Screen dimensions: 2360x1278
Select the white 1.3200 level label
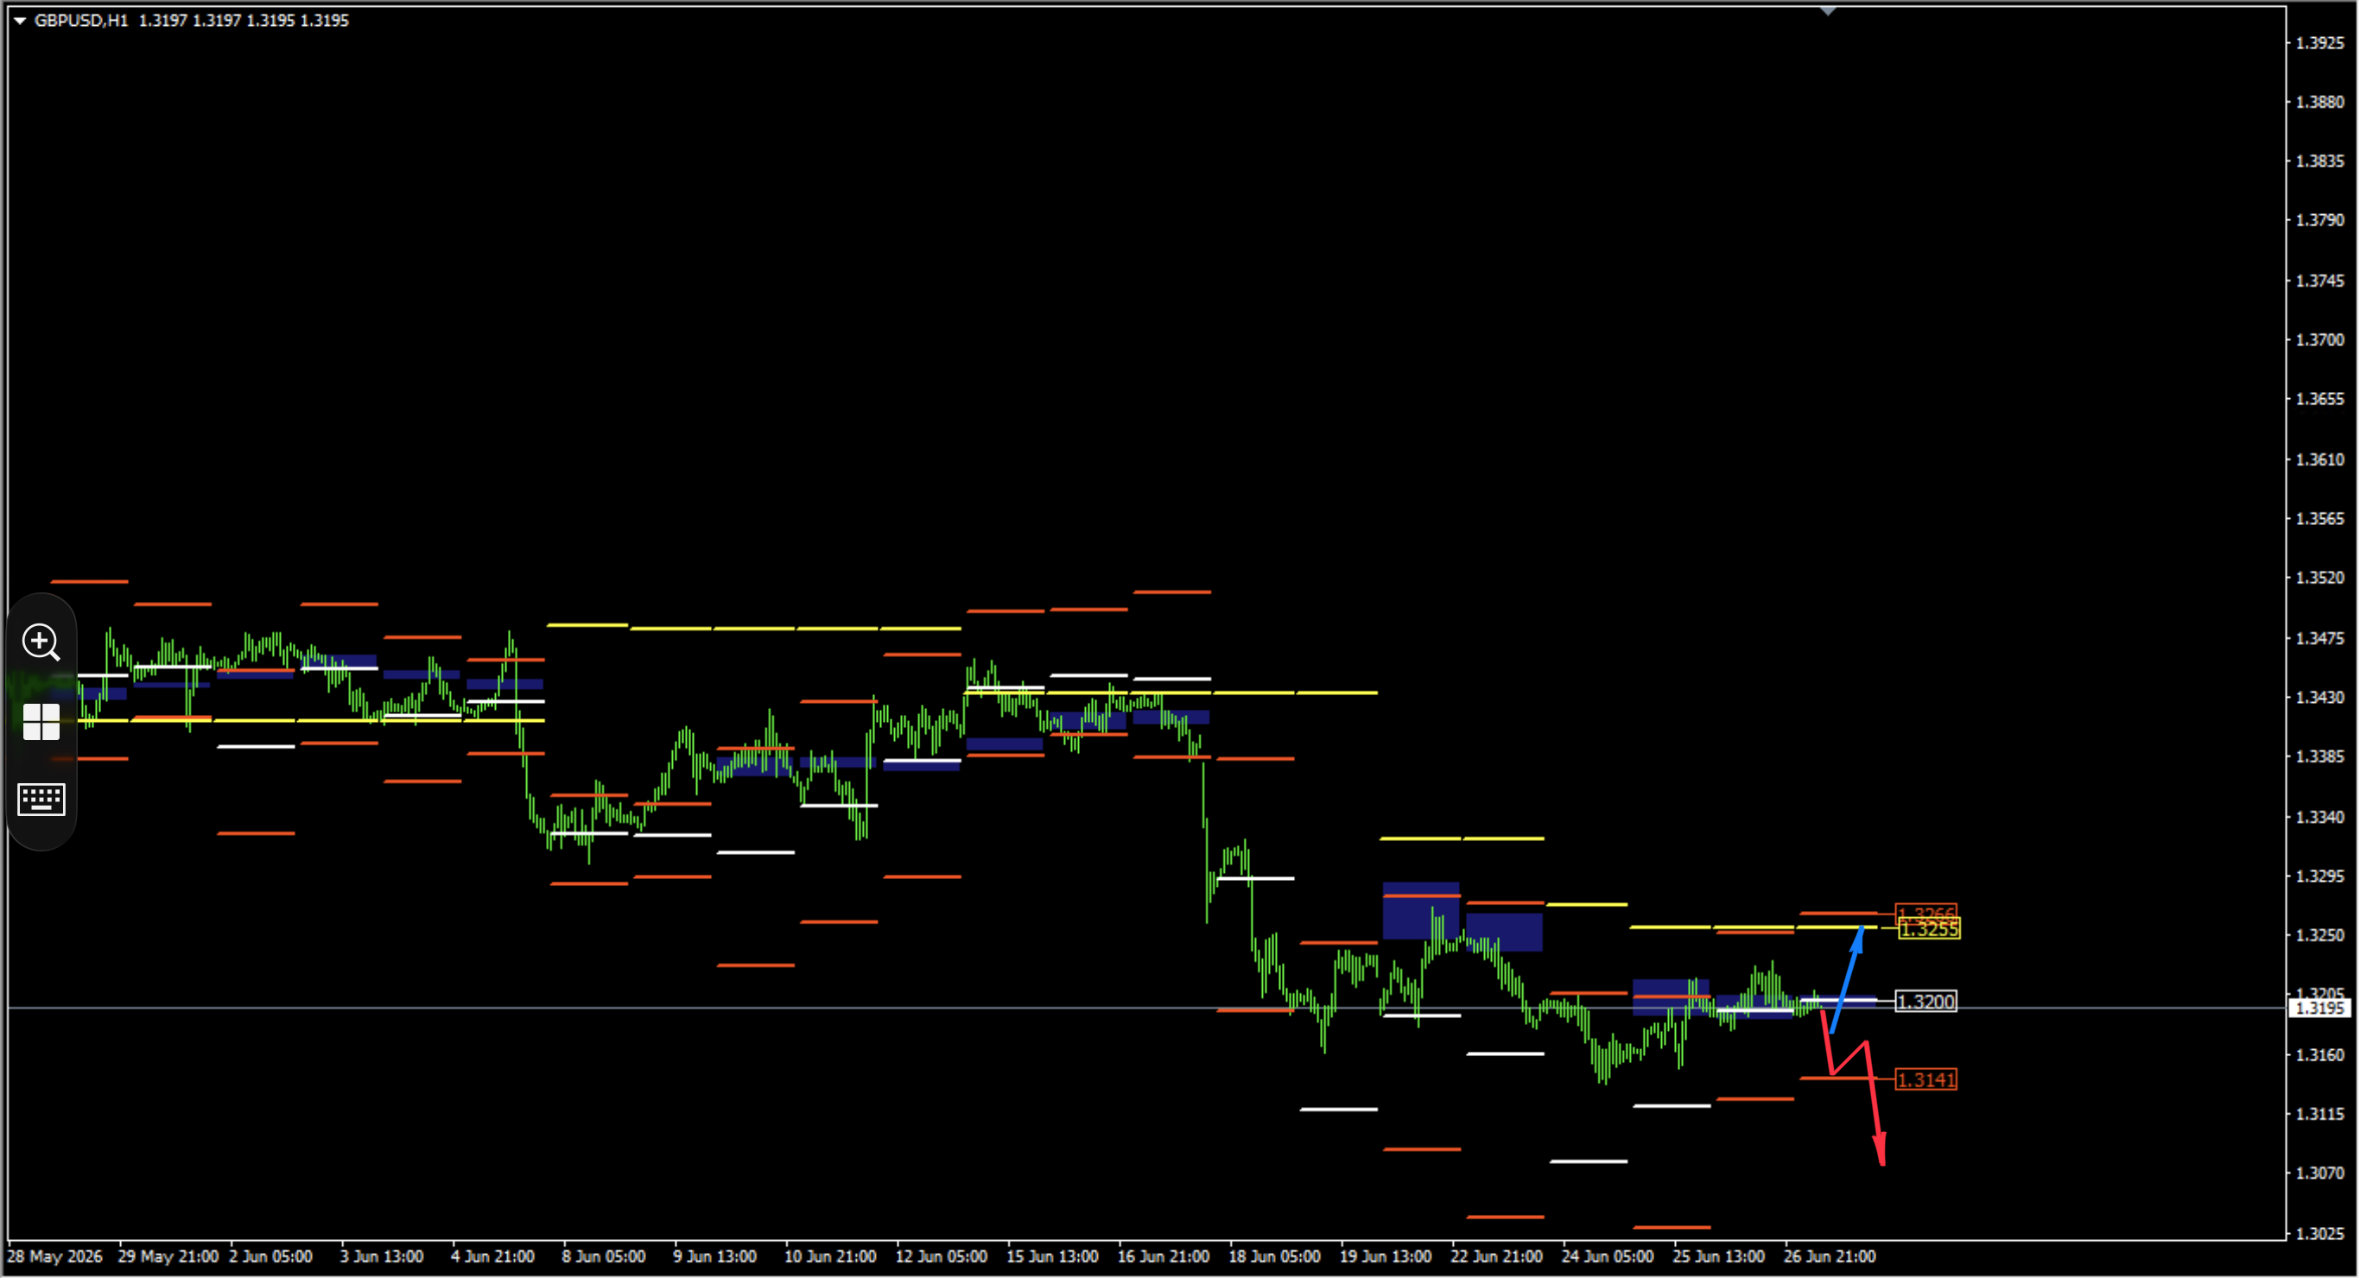click(x=1925, y=1002)
